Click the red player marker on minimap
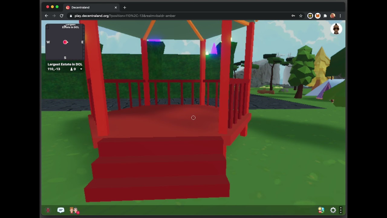387x218 pixels. tap(65, 42)
